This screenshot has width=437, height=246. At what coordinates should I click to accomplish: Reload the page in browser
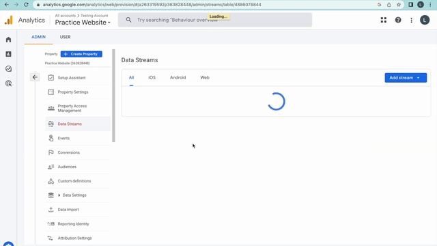(26, 5)
